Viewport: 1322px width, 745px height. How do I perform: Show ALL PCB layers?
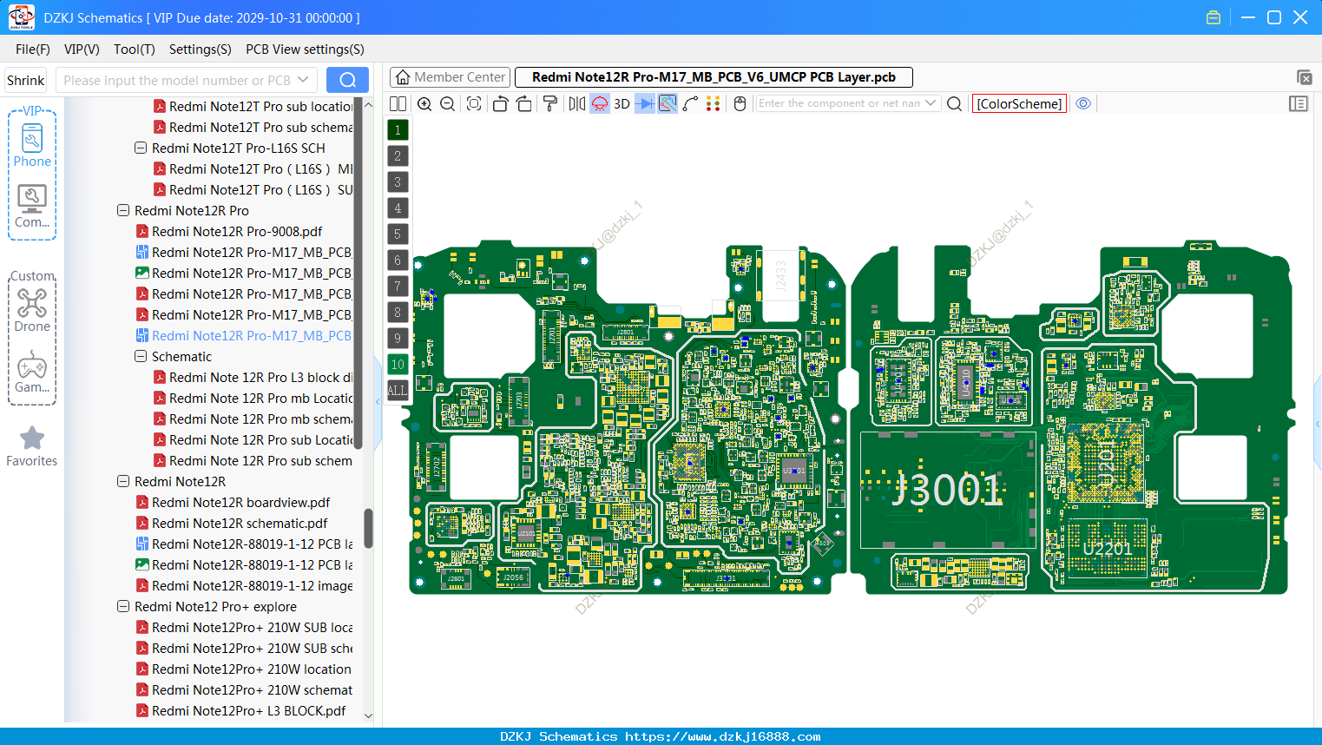tap(398, 390)
